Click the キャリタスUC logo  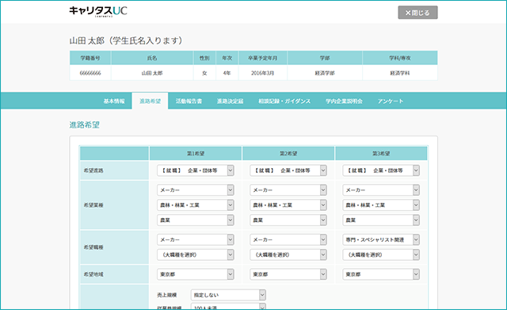98,11
